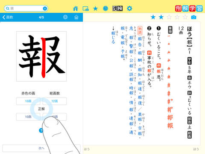
Task: Open the 時報 word link
Action: pos(131,91)
